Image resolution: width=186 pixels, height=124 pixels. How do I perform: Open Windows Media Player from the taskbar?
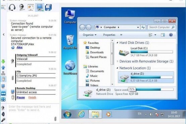108,114
